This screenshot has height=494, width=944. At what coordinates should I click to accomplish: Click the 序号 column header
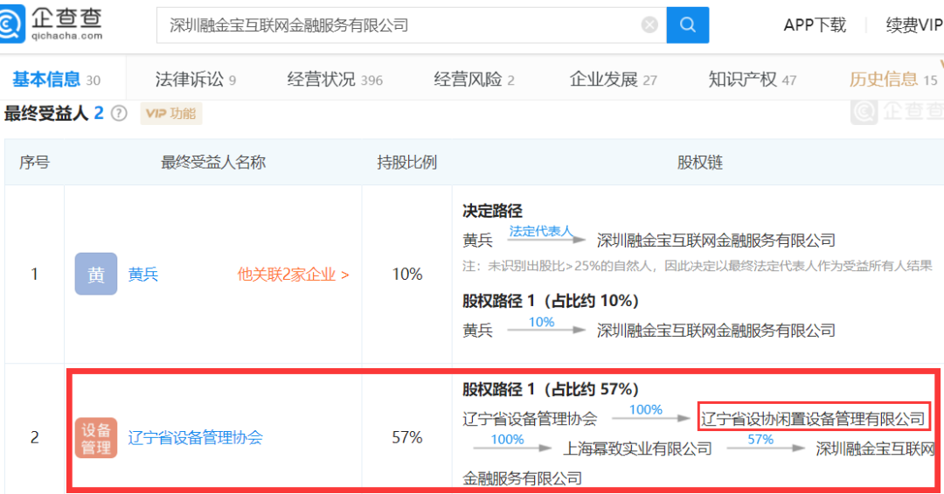(34, 162)
